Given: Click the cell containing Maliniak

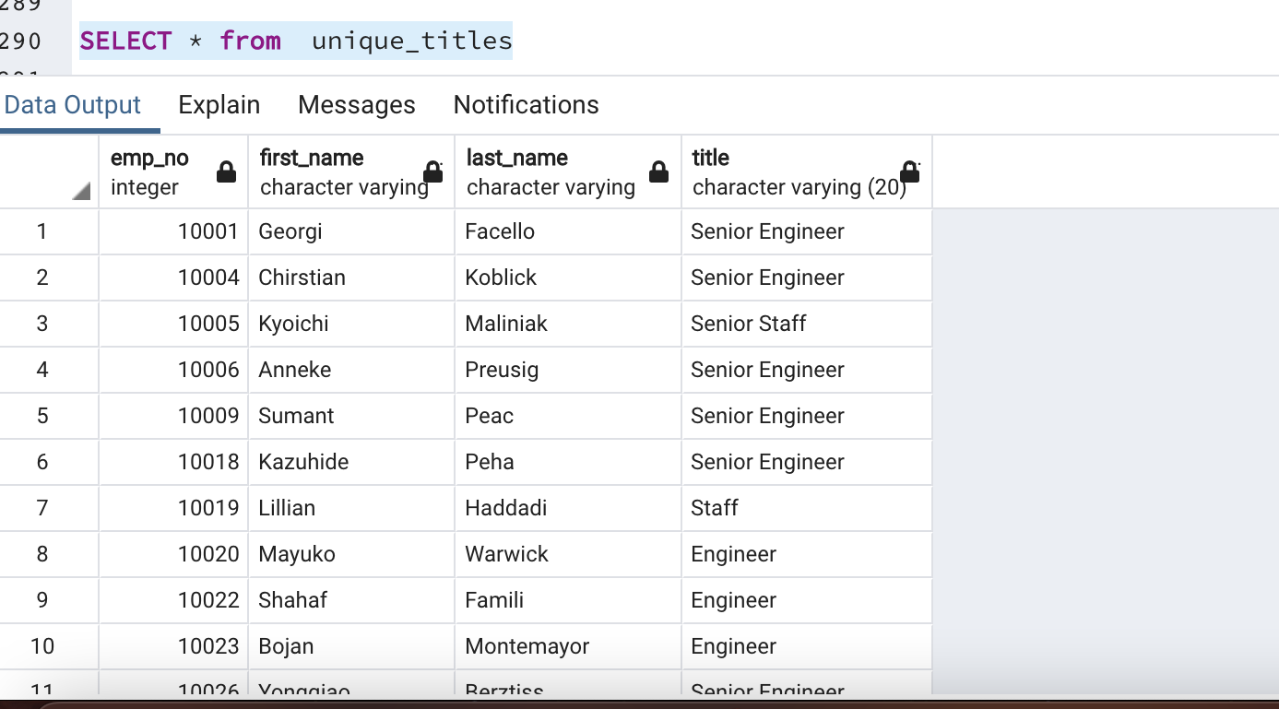Looking at the screenshot, I should (x=567, y=324).
